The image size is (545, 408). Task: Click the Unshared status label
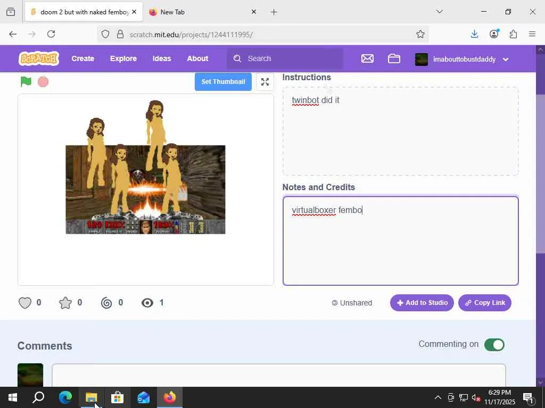point(352,303)
